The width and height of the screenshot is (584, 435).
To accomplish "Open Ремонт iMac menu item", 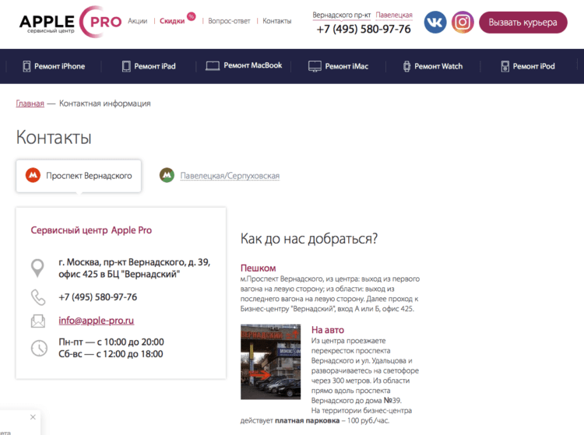I will point(338,66).
